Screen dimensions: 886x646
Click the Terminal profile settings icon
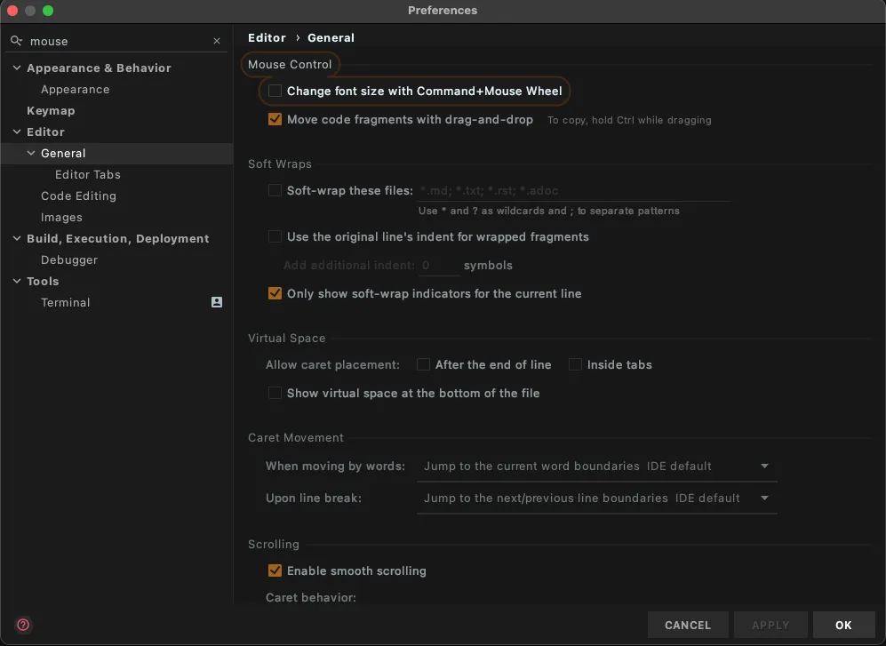(217, 302)
